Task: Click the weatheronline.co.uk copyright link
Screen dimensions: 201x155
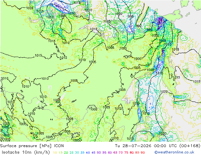Action: (x=174, y=152)
